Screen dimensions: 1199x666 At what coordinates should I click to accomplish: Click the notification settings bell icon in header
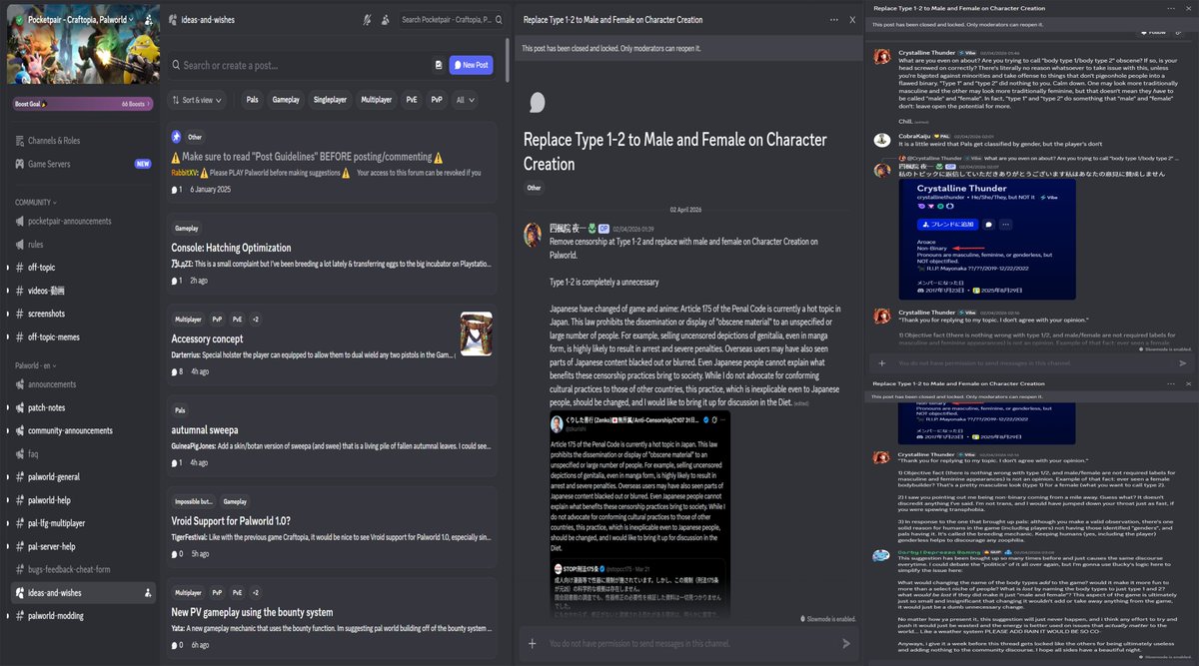point(368,19)
